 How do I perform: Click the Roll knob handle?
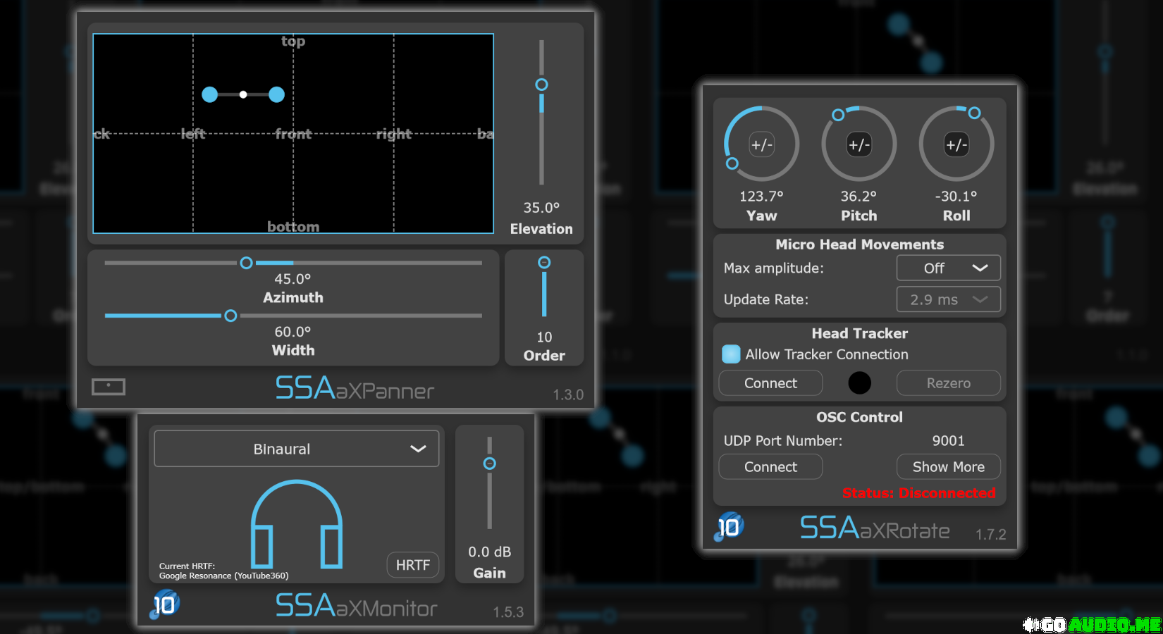click(x=974, y=113)
